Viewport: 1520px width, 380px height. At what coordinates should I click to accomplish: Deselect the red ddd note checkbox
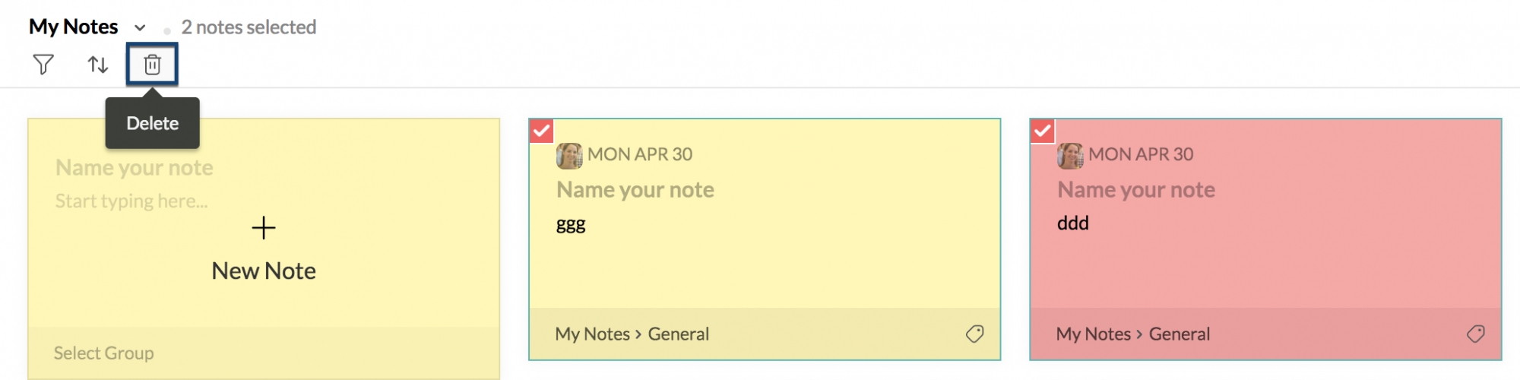point(1042,131)
